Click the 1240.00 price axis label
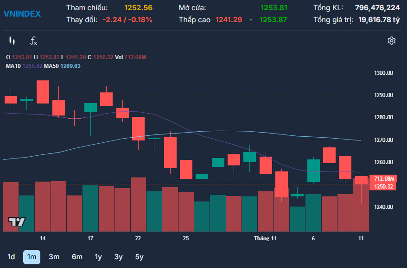 pyautogui.click(x=383, y=207)
